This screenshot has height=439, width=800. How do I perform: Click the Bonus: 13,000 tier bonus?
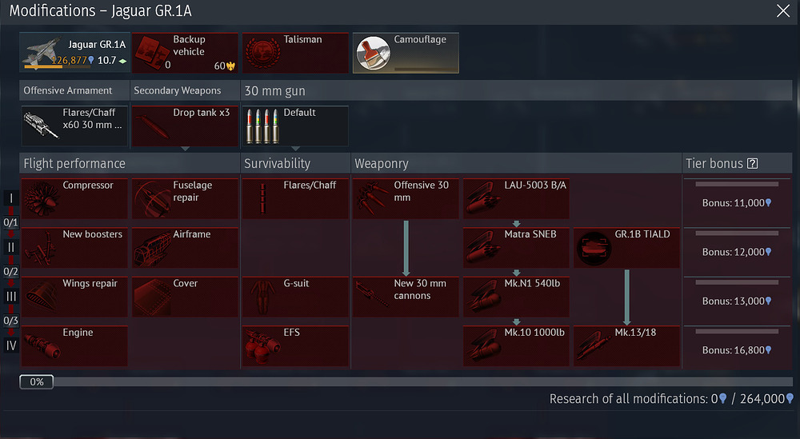pyautogui.click(x=737, y=301)
